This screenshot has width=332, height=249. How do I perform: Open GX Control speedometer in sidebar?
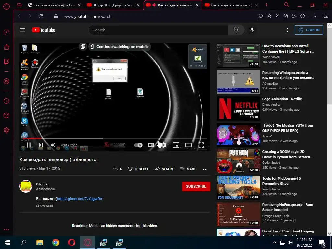pyautogui.click(x=6, y=32)
